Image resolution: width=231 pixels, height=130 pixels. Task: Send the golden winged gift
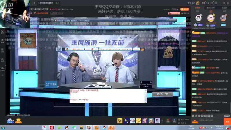coord(120,121)
